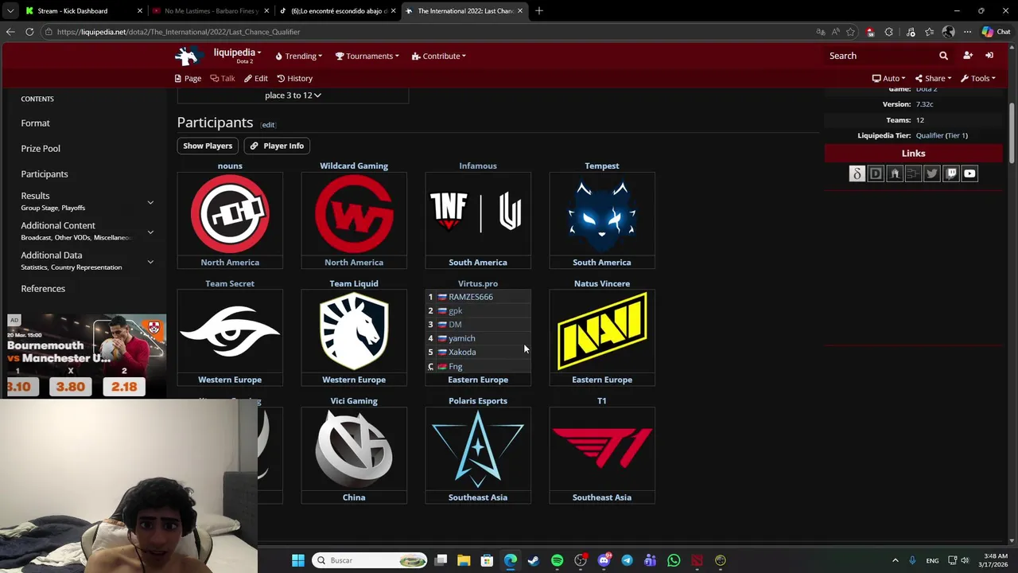The height and width of the screenshot is (573, 1018).
Task: Open Windows Start menu
Action: 298,560
